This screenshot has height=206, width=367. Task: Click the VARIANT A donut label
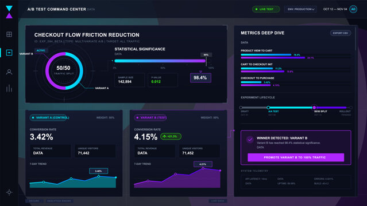[x=102, y=88]
